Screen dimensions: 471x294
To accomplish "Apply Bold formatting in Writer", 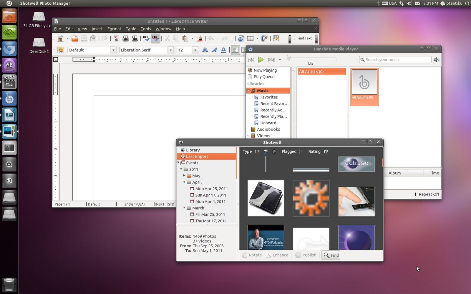I will coord(205,50).
